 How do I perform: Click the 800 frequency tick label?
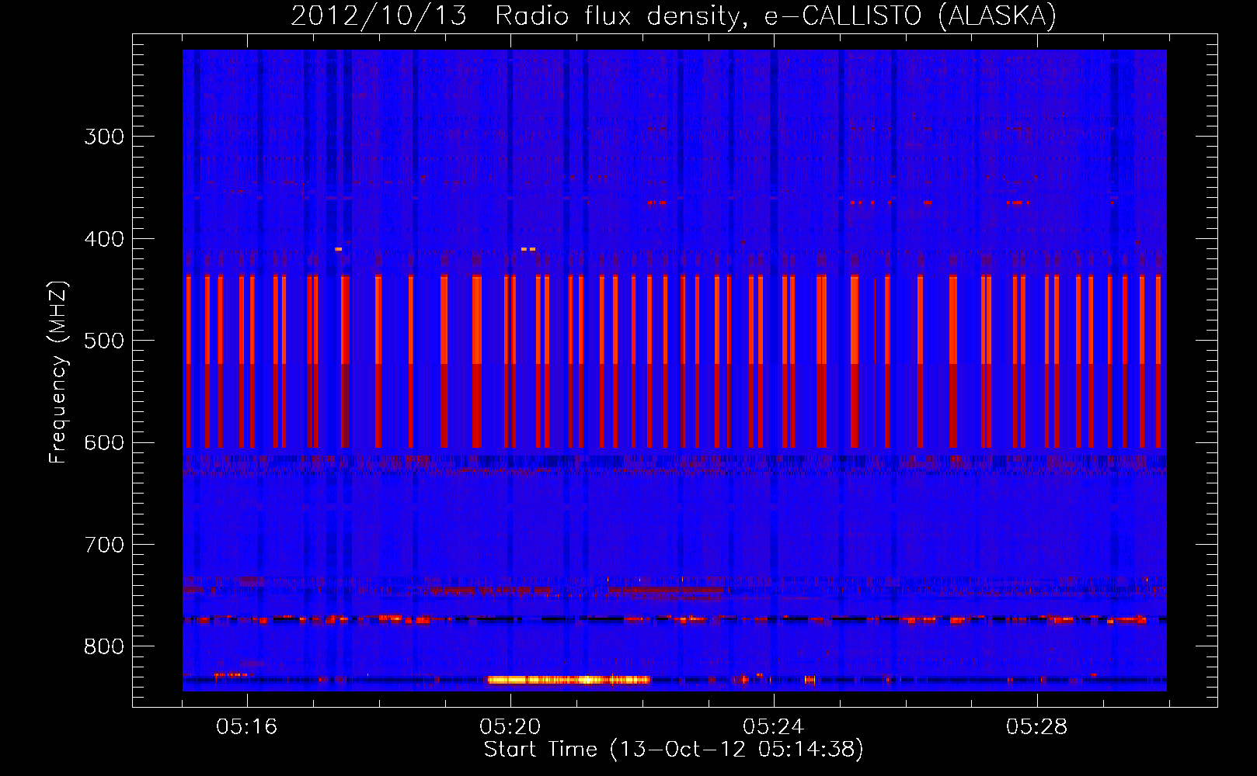(104, 647)
